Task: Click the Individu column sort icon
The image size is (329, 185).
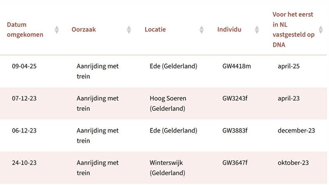Action: coord(257,30)
